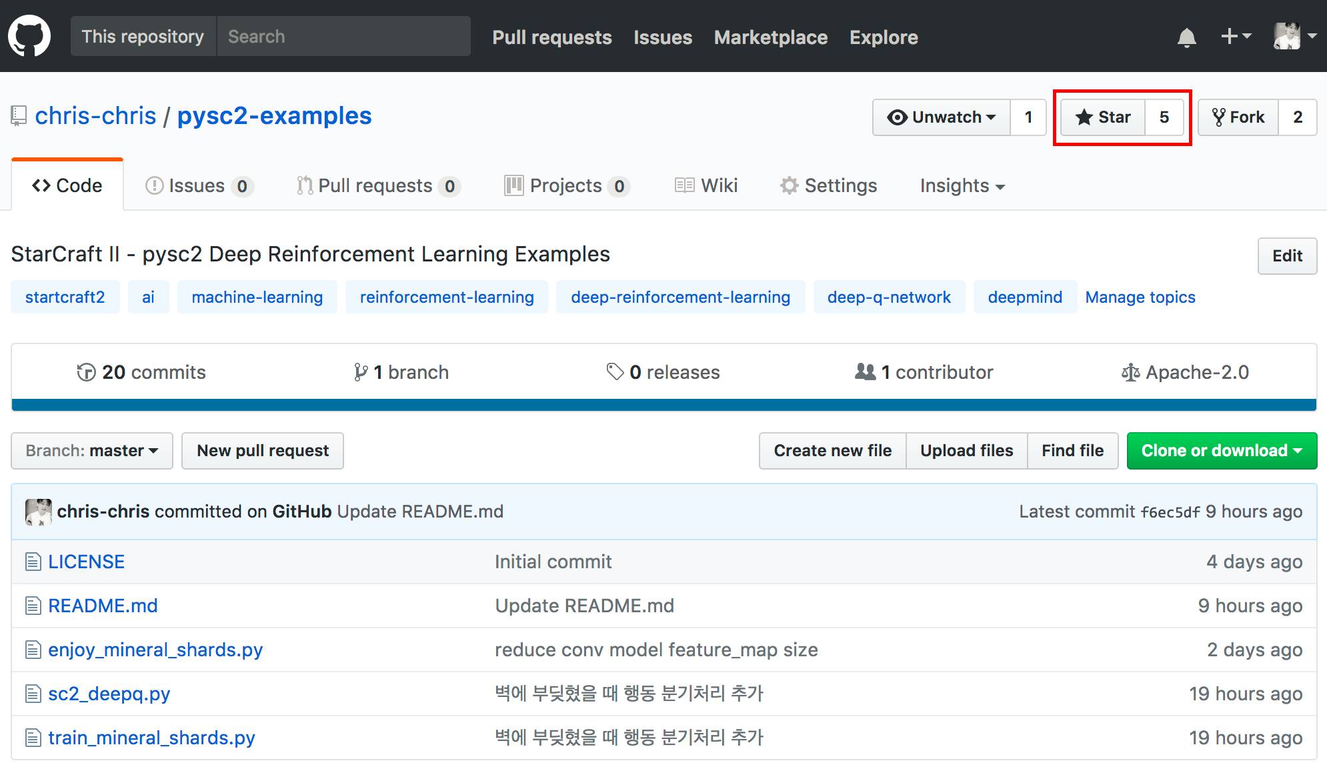Click the GitHub Octocat logo

(x=29, y=36)
